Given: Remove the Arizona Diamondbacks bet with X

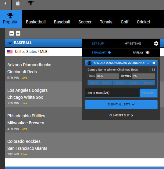Looking at the screenshot, I should pos(154,63).
